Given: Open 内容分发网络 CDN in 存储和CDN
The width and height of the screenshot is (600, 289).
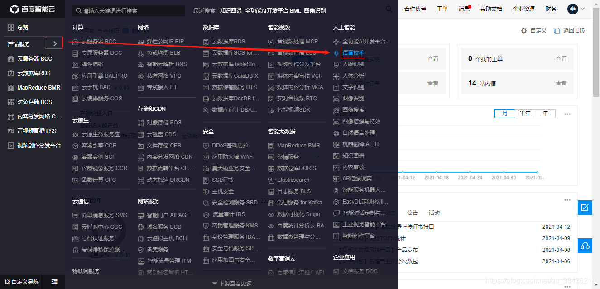Looking at the screenshot, I should (x=170, y=157).
